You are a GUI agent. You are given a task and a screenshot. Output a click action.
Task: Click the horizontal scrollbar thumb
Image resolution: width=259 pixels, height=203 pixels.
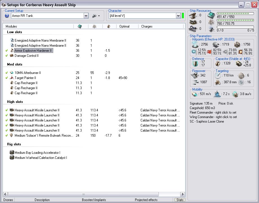click(x=83, y=194)
